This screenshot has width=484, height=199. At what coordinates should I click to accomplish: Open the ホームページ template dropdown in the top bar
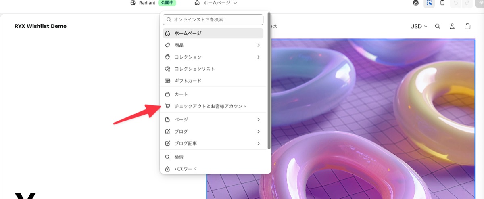tap(216, 3)
